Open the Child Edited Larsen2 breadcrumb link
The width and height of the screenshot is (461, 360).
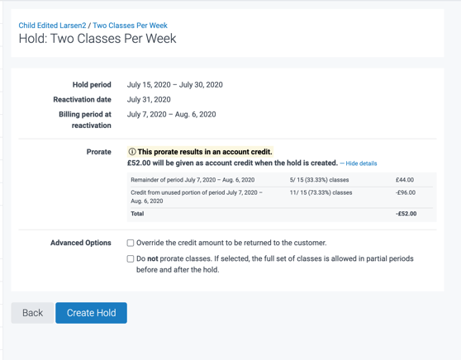click(x=52, y=26)
